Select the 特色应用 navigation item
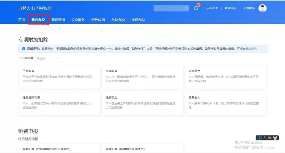This screenshot has height=153, width=285. 98,20
